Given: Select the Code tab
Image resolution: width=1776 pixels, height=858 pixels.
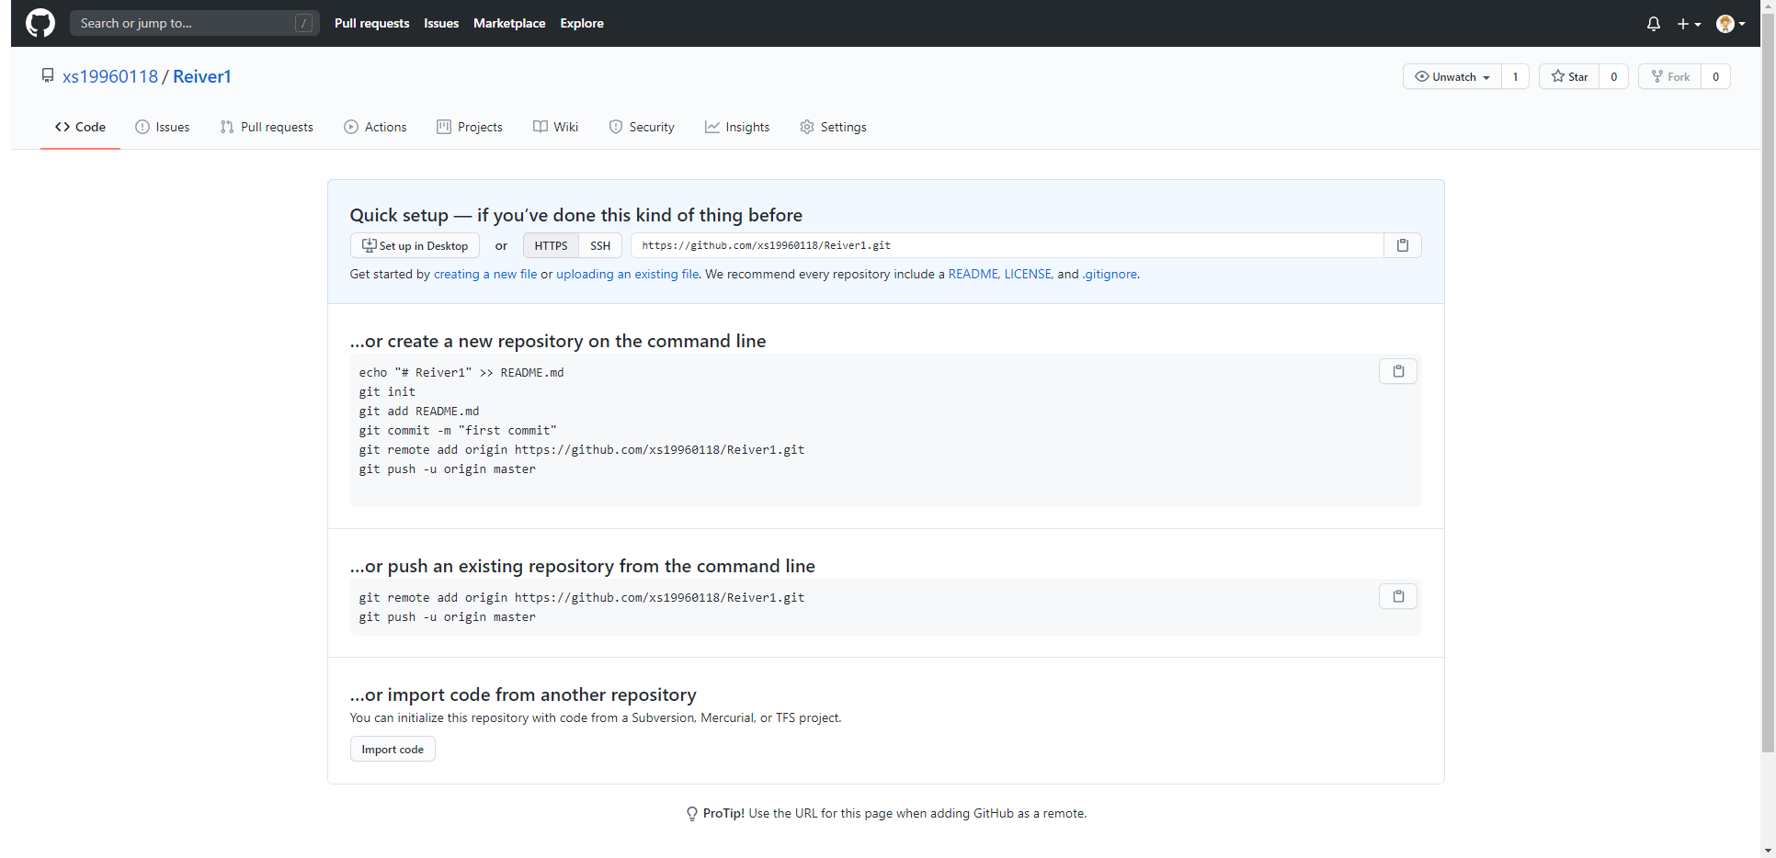Looking at the screenshot, I should [80, 127].
